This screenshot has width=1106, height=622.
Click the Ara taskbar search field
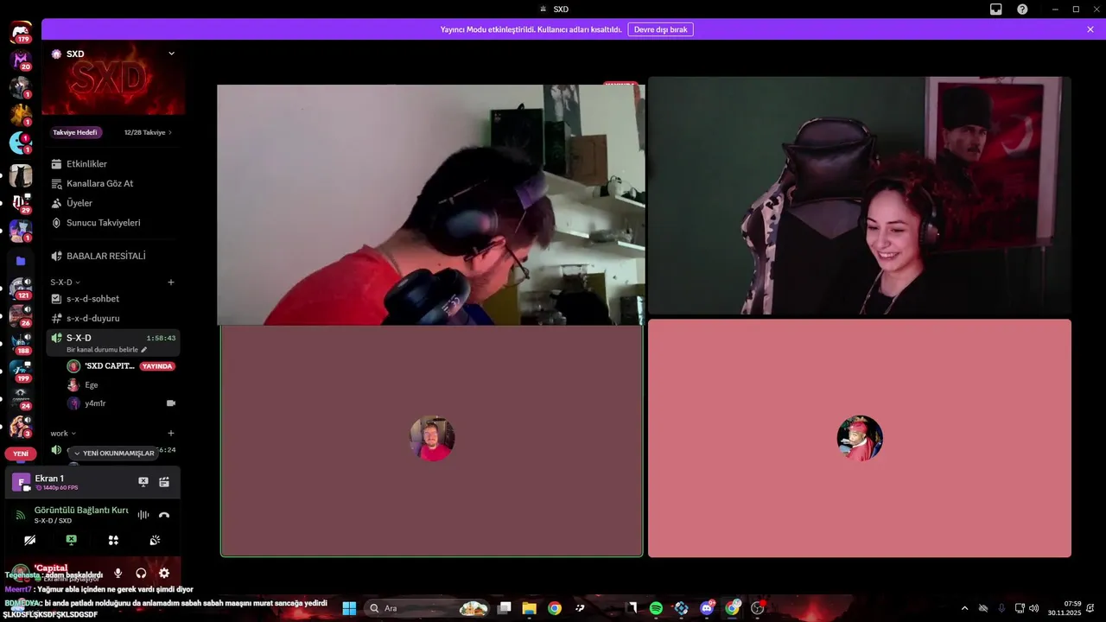point(429,608)
